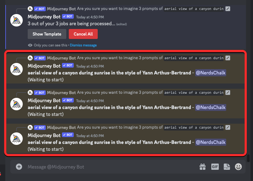Click the plus attachment icon in message box
Viewport: 253px width, 181px height.
point(19,167)
